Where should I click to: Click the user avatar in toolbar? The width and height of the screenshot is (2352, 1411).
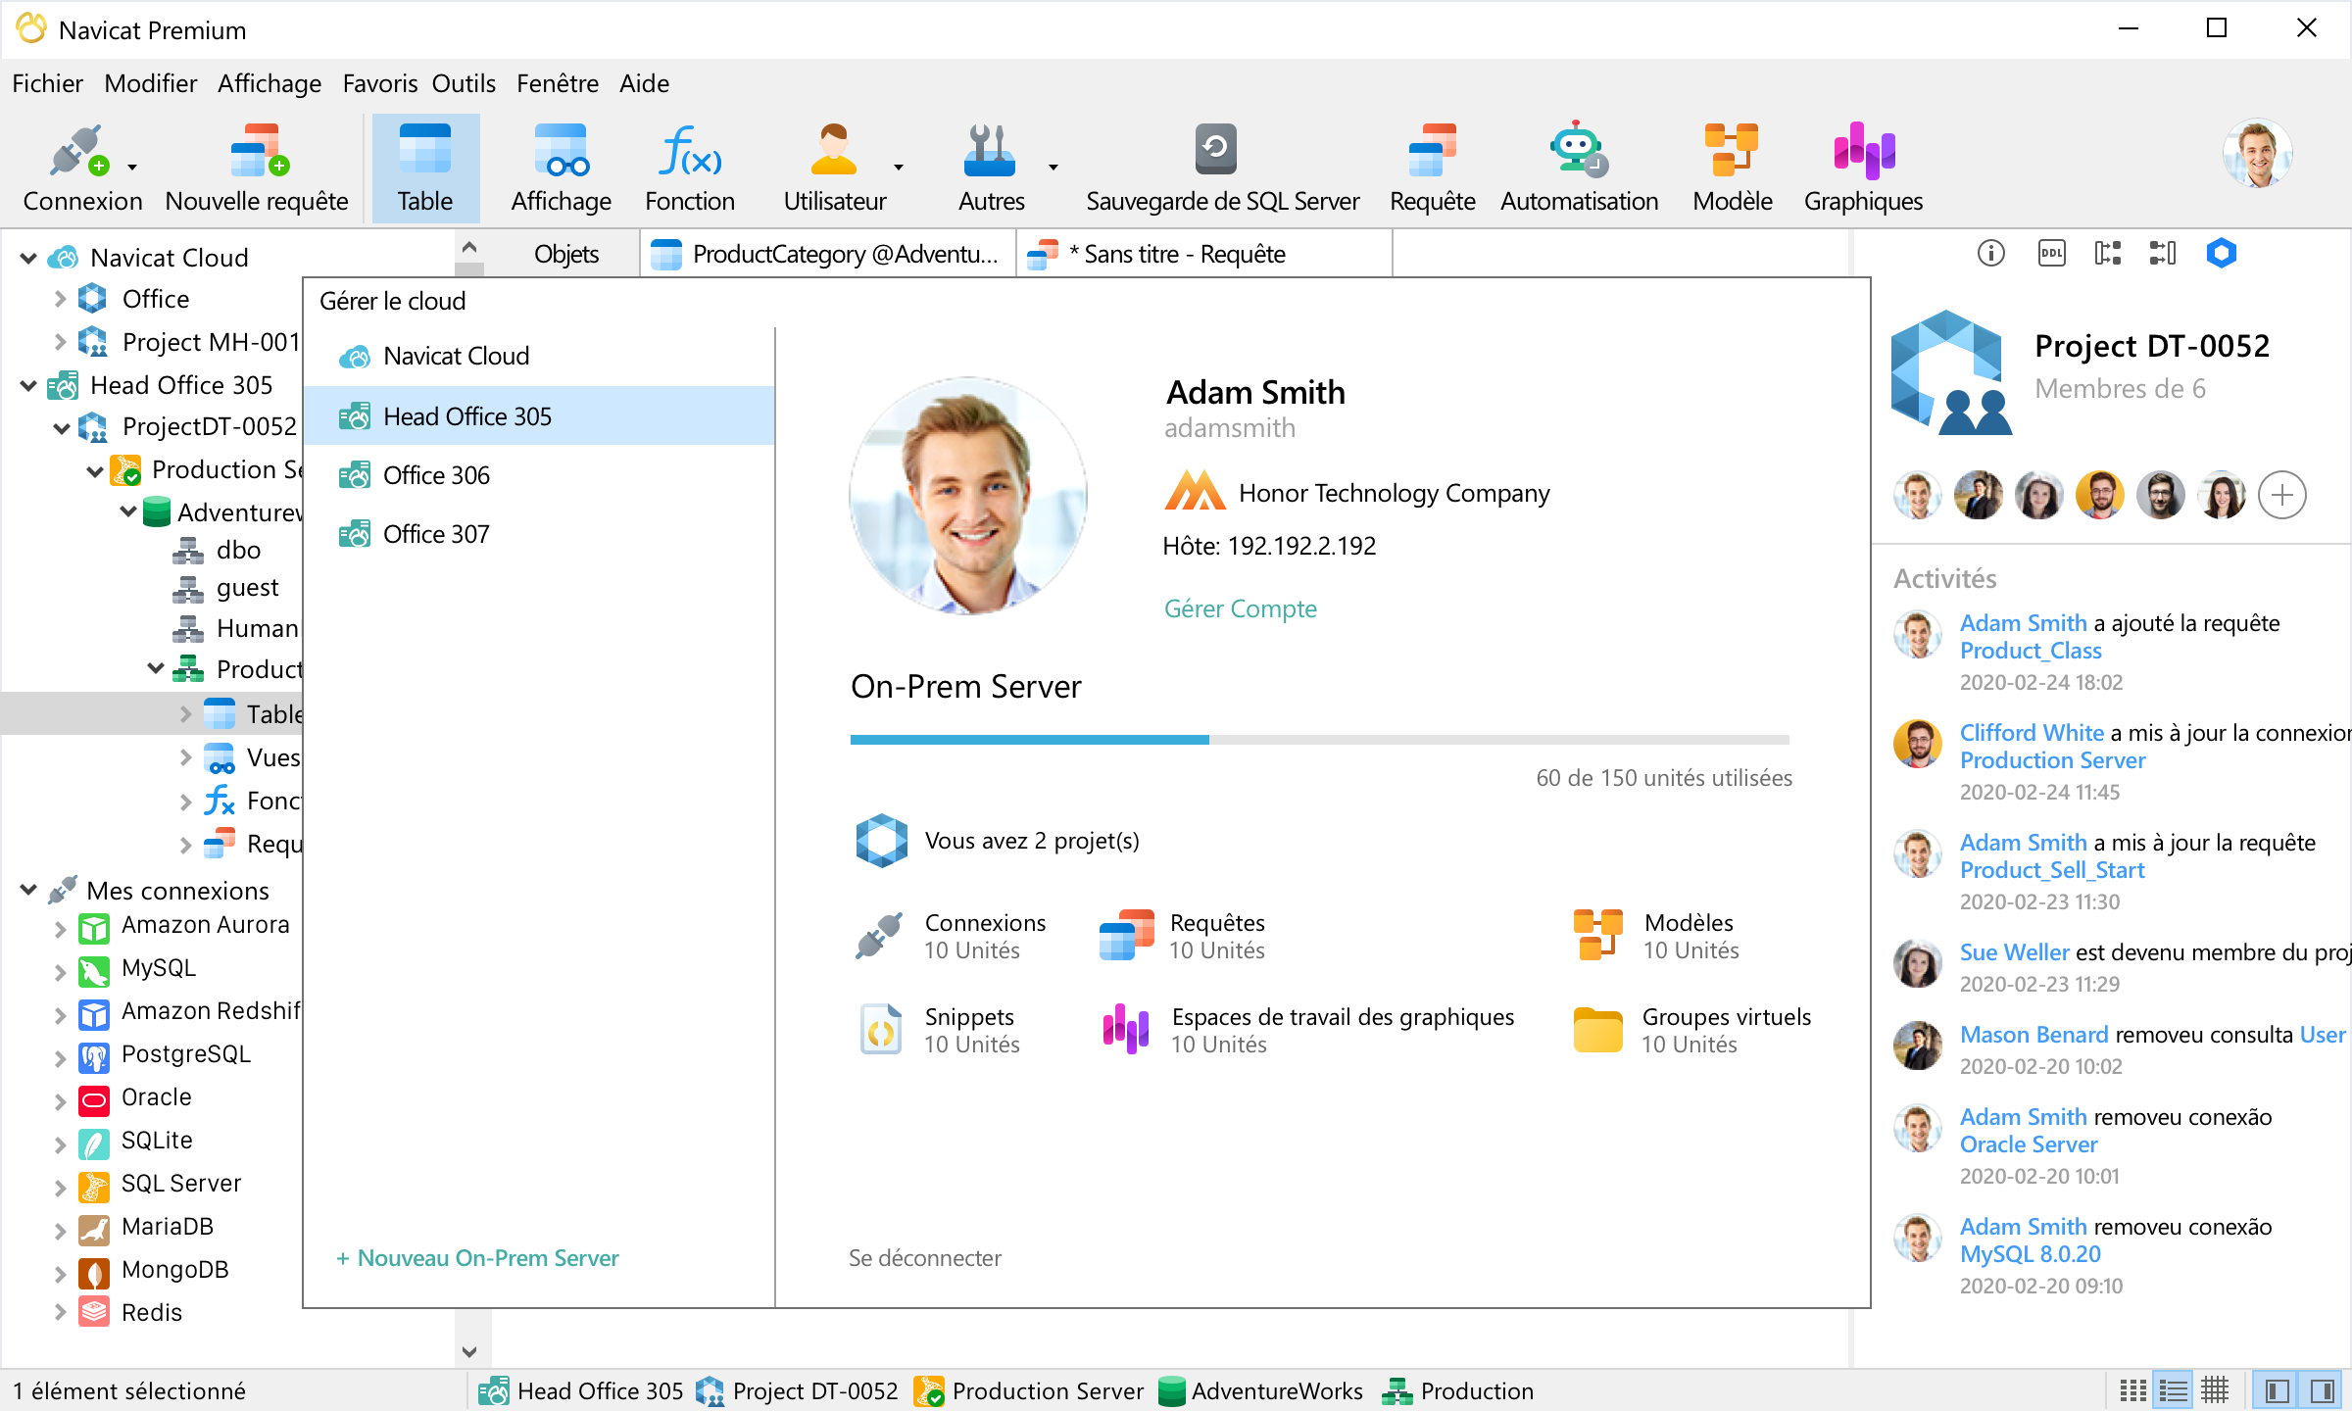click(x=2258, y=154)
